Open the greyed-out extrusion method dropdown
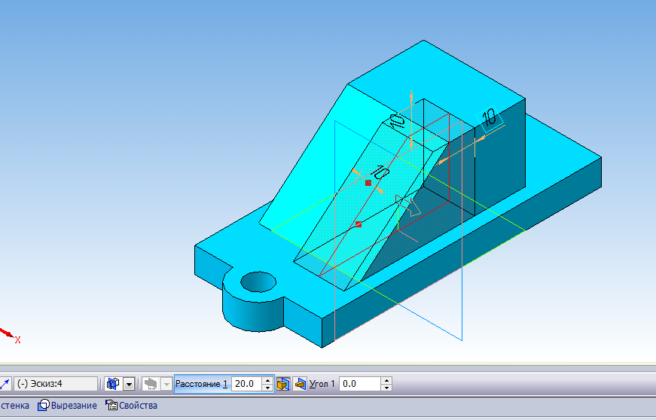 (x=166, y=384)
